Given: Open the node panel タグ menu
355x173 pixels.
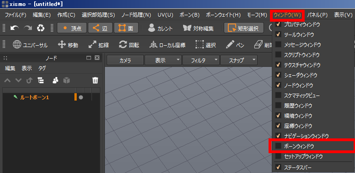Looking at the screenshot, I should pyautogui.click(x=42, y=68).
